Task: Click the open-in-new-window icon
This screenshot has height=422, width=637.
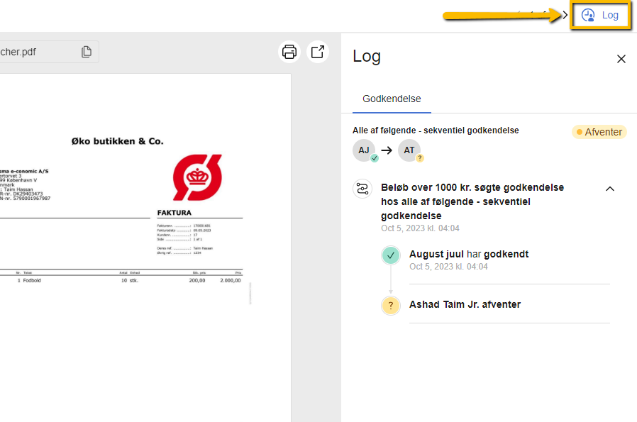Action: (317, 51)
